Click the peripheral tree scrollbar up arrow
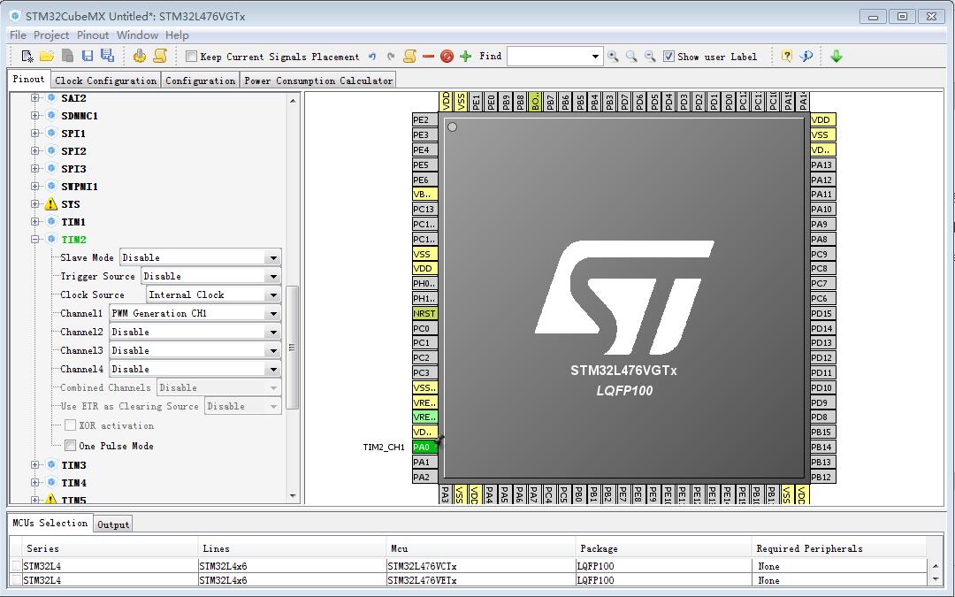 [x=293, y=101]
